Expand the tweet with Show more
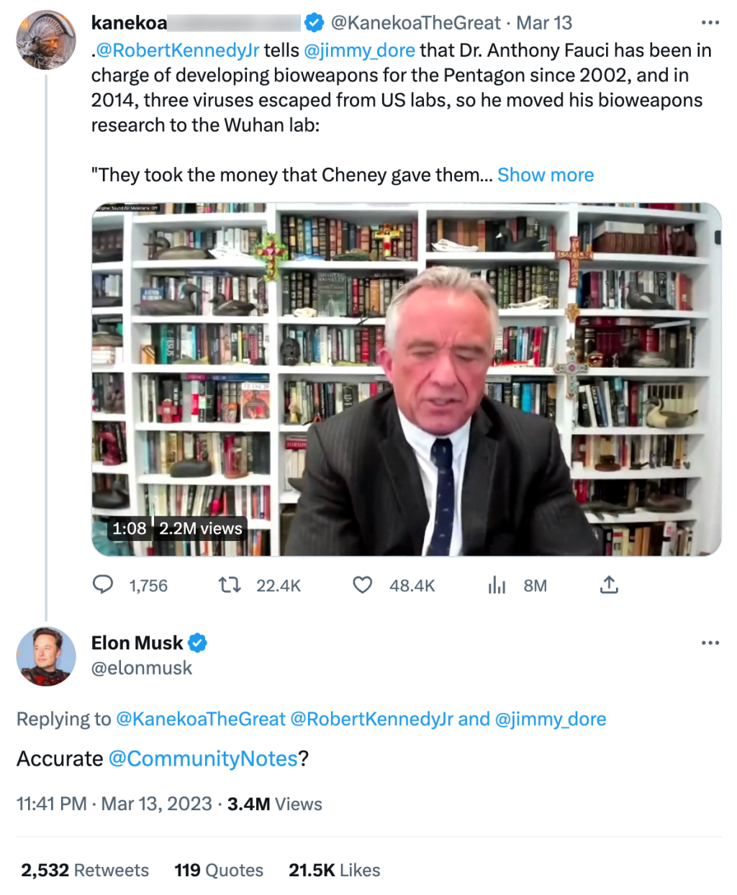The image size is (737, 895). click(x=546, y=174)
